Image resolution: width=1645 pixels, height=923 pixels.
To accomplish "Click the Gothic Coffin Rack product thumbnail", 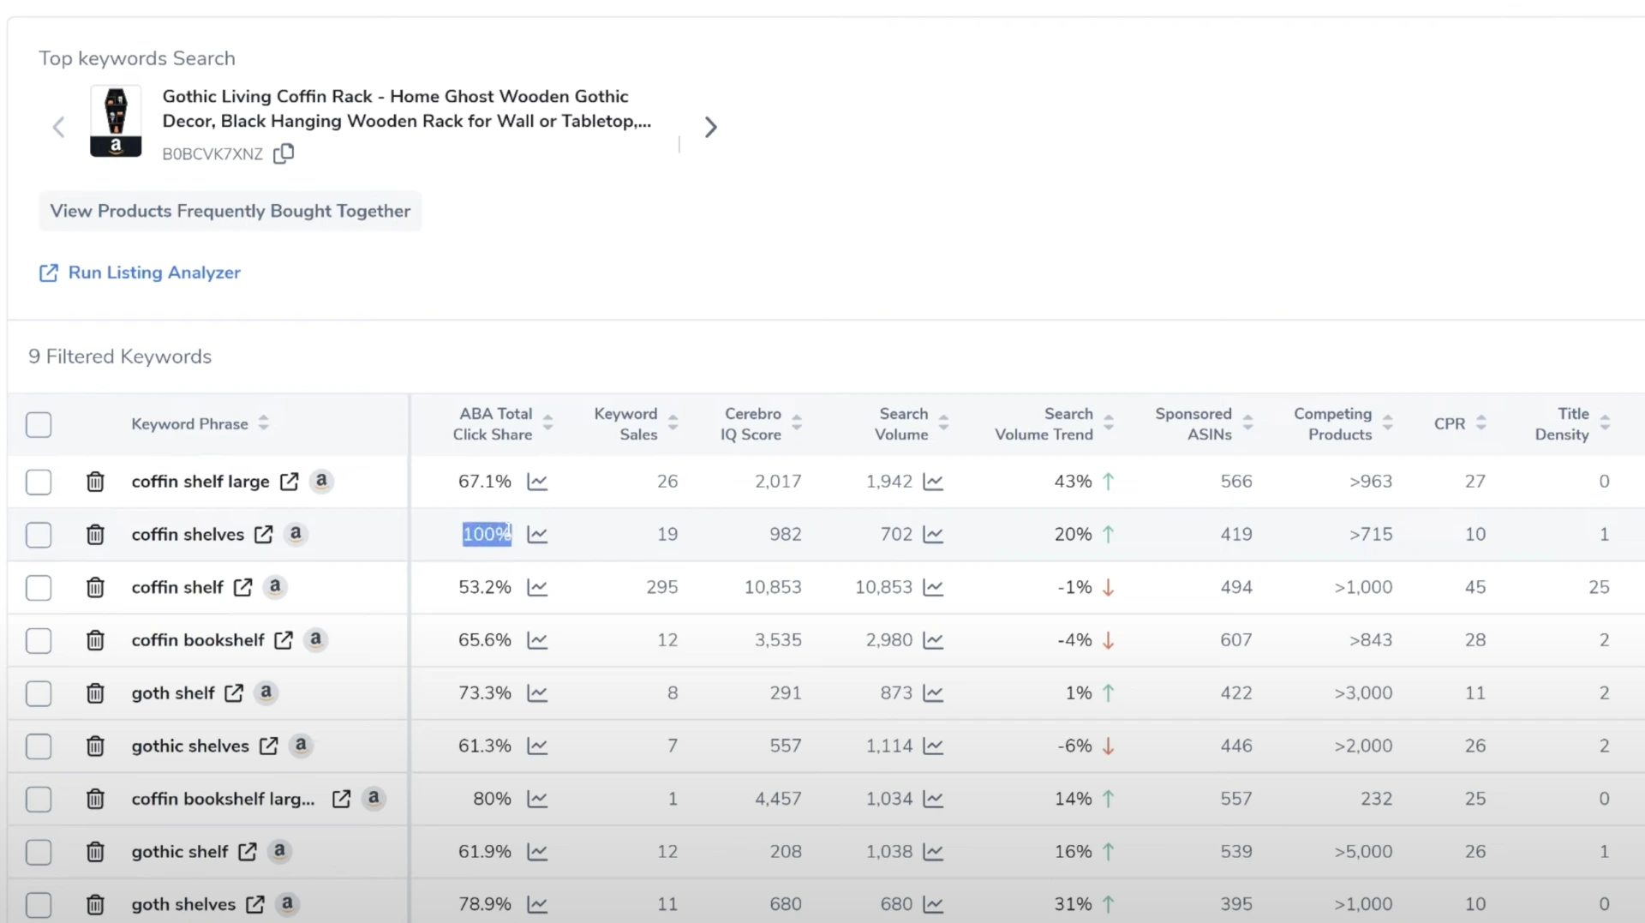I will coord(116,121).
